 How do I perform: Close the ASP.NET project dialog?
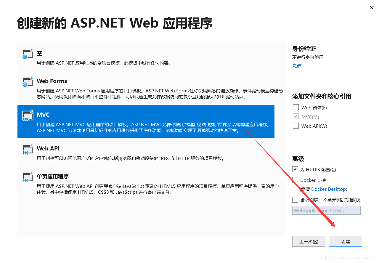372,8
